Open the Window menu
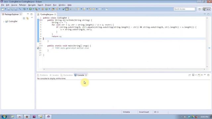Image resolution: width=212 pixels, height=119 pixels. (62, 5)
